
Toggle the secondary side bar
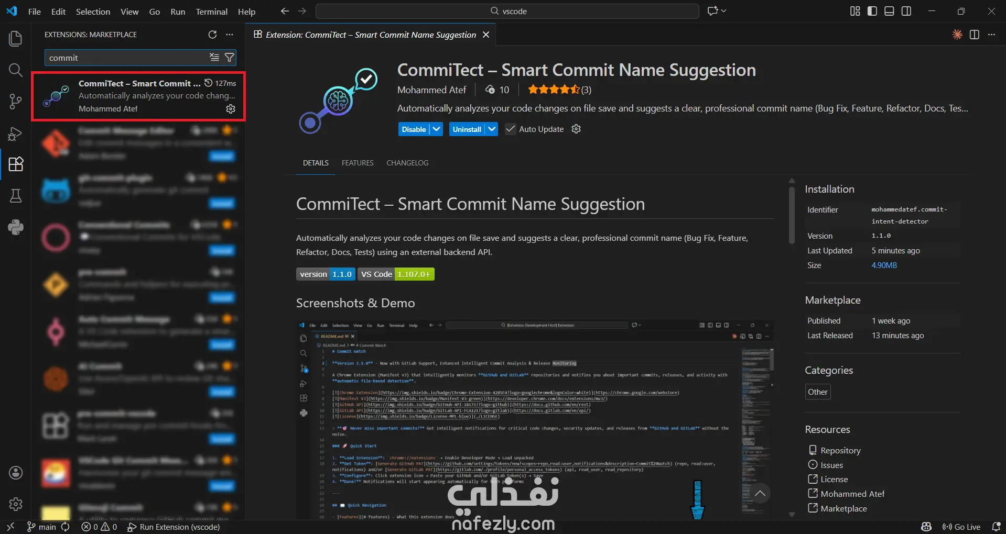coord(906,11)
